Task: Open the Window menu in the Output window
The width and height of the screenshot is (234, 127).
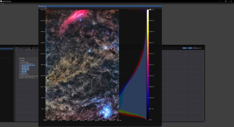Action: (x=45, y=8)
